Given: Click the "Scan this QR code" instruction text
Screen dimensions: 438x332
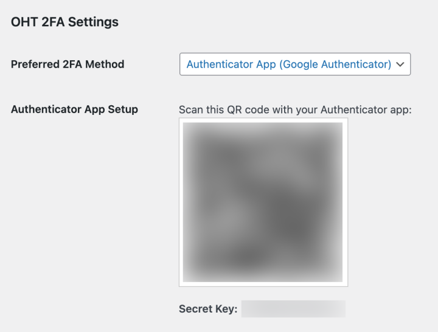Looking at the screenshot, I should click(296, 110).
